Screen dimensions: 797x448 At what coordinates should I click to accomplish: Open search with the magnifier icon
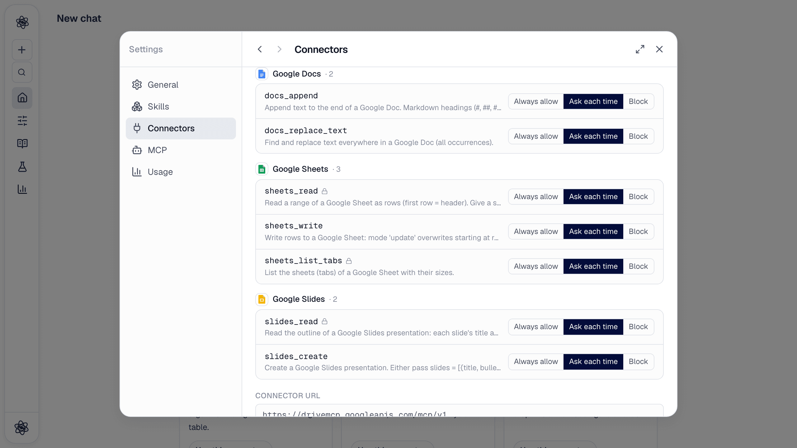click(22, 72)
